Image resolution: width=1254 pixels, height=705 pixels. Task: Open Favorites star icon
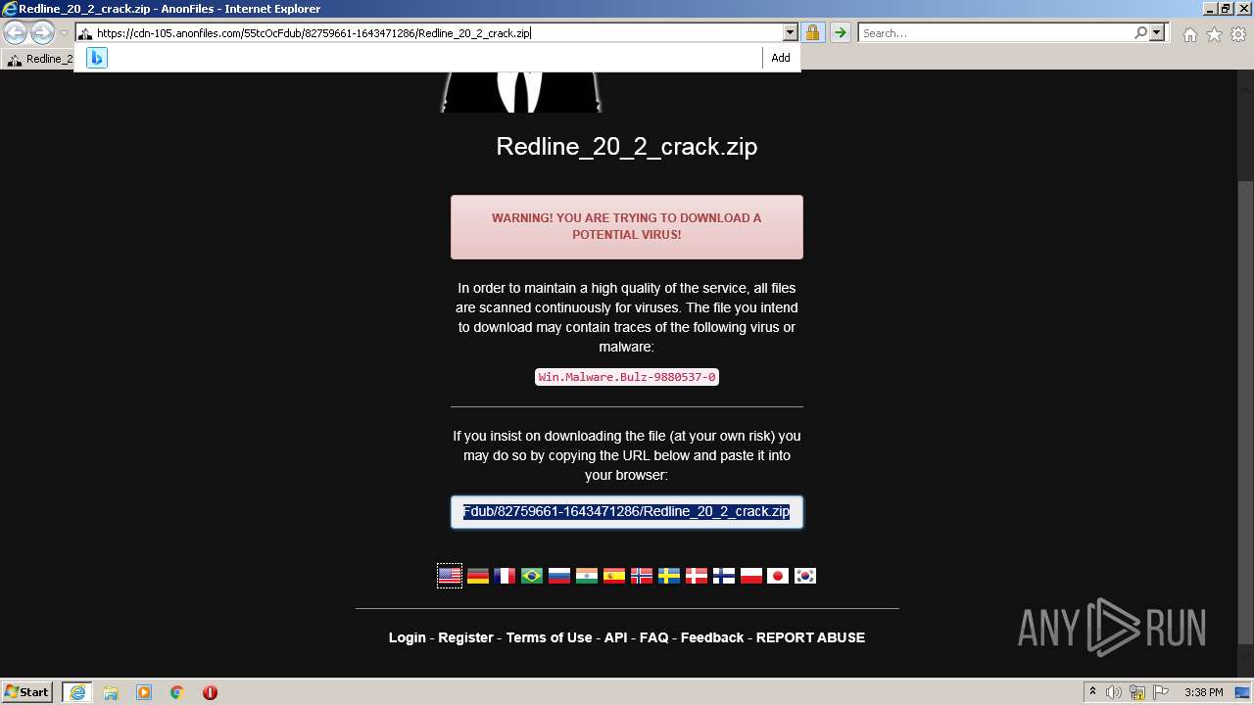pos(1214,34)
